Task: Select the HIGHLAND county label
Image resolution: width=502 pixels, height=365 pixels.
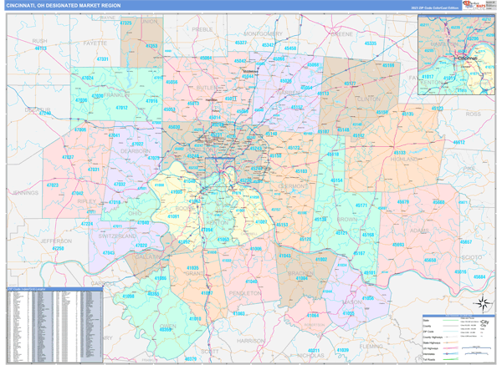Action: click(404, 159)
